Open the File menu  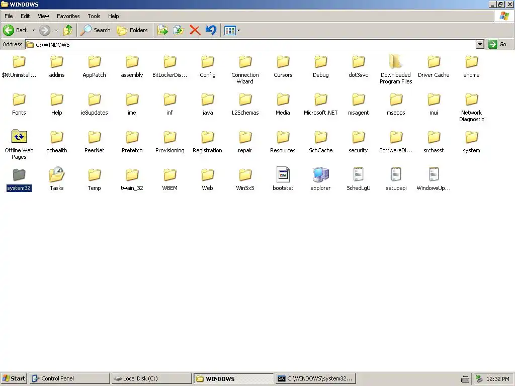pyautogui.click(x=9, y=16)
